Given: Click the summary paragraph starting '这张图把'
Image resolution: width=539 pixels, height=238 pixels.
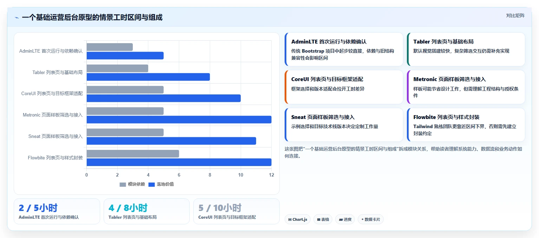Looking at the screenshot, I should (403, 152).
